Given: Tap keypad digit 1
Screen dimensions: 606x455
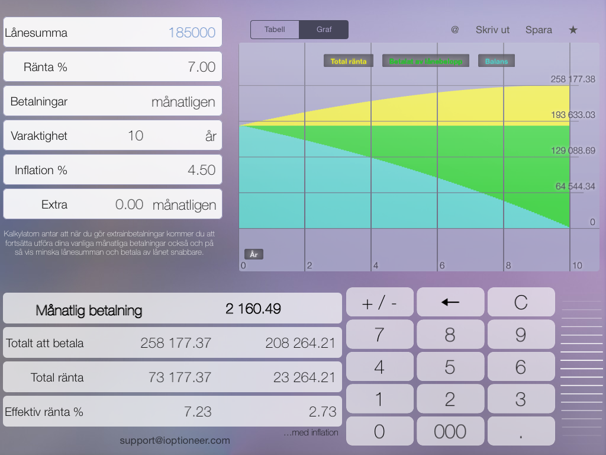Looking at the screenshot, I should point(379,399).
